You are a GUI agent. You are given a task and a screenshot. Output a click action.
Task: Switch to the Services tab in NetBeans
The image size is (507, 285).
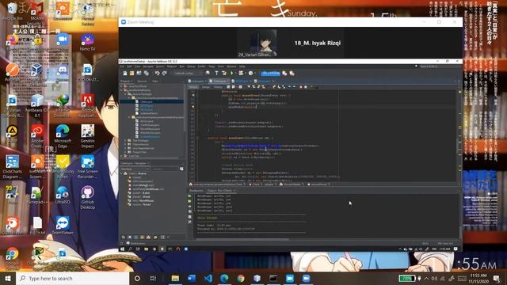(x=142, y=81)
